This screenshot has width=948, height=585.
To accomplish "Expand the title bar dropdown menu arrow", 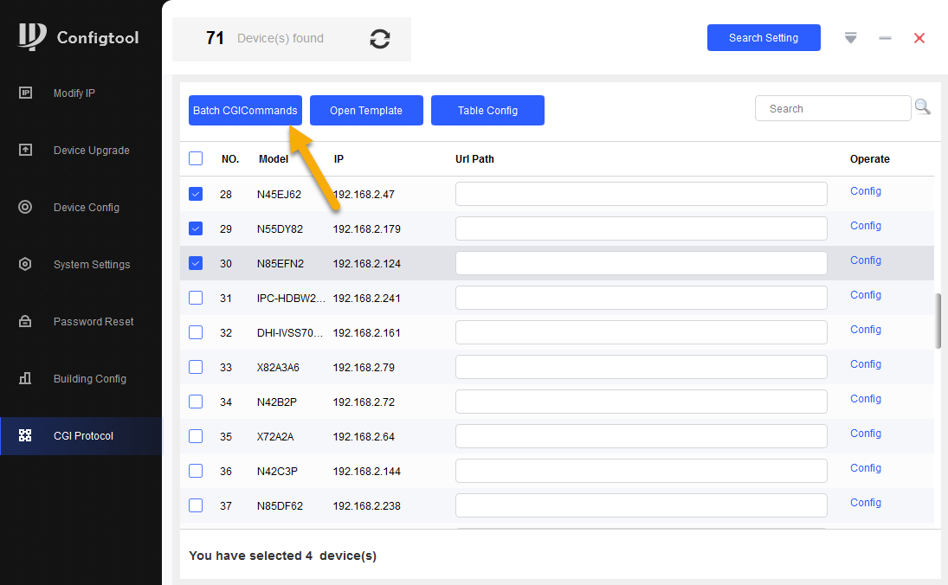I will click(850, 38).
